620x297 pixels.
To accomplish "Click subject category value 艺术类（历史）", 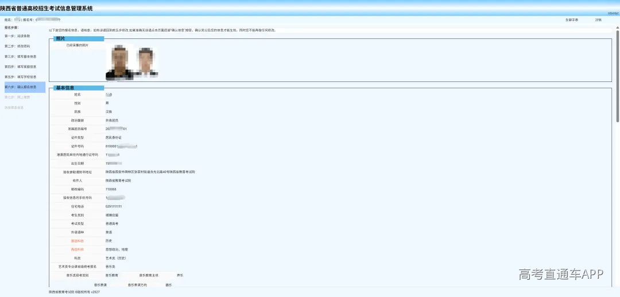I will (116, 258).
